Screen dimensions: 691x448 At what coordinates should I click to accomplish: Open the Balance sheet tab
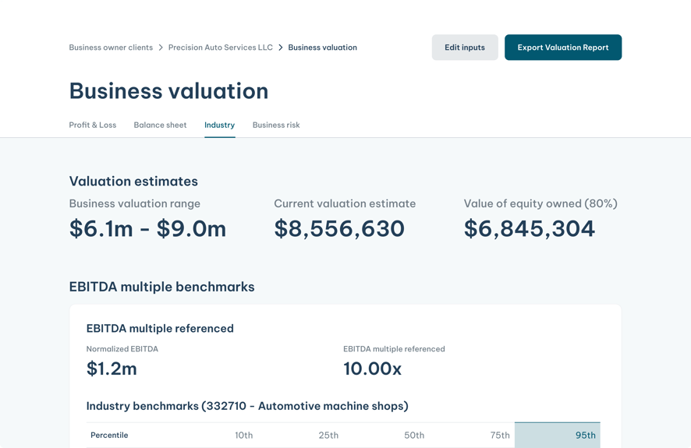click(160, 125)
